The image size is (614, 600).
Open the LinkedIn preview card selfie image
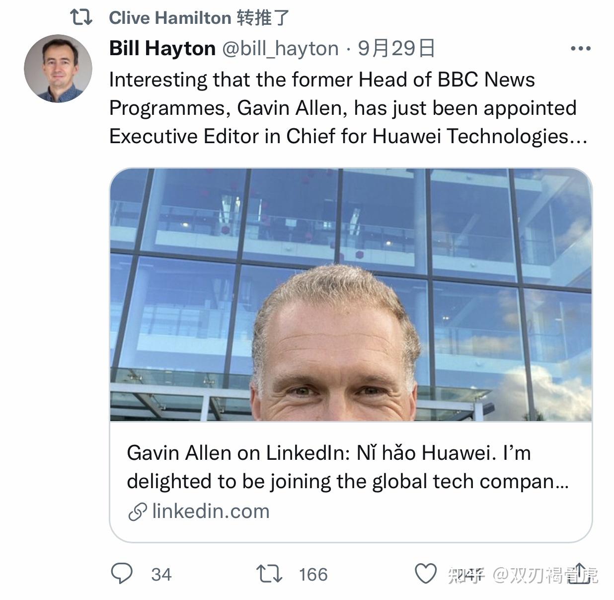click(x=351, y=295)
